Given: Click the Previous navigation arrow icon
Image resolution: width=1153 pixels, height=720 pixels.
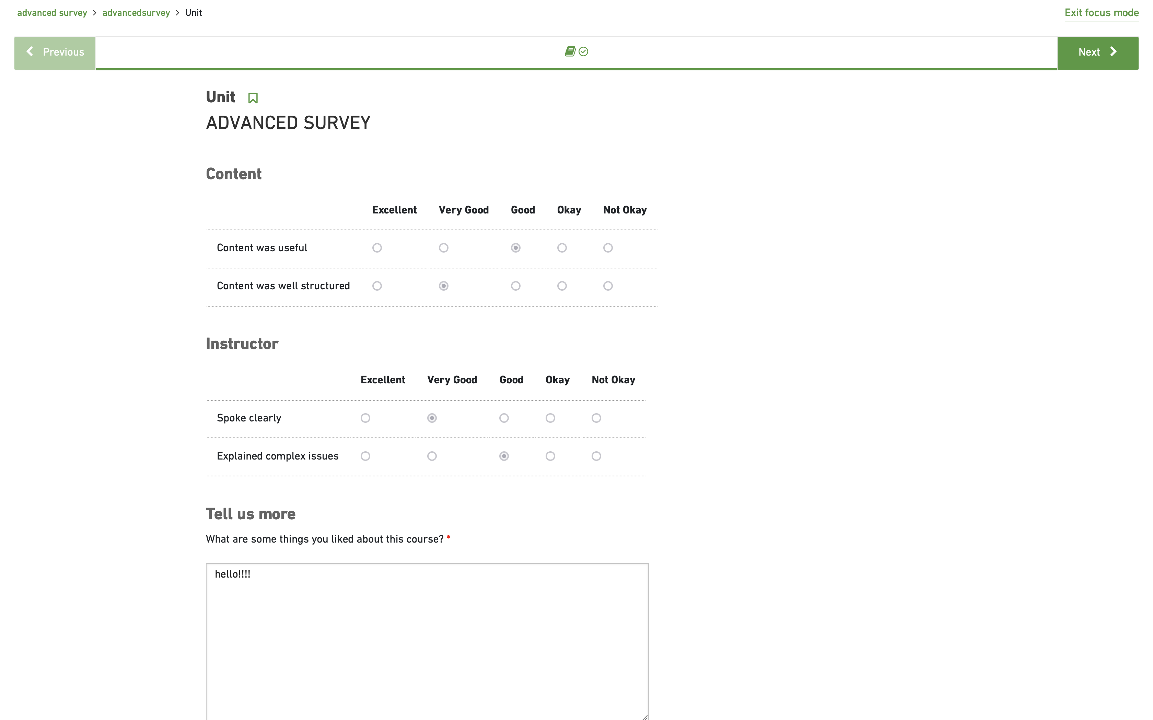Looking at the screenshot, I should 30,51.
